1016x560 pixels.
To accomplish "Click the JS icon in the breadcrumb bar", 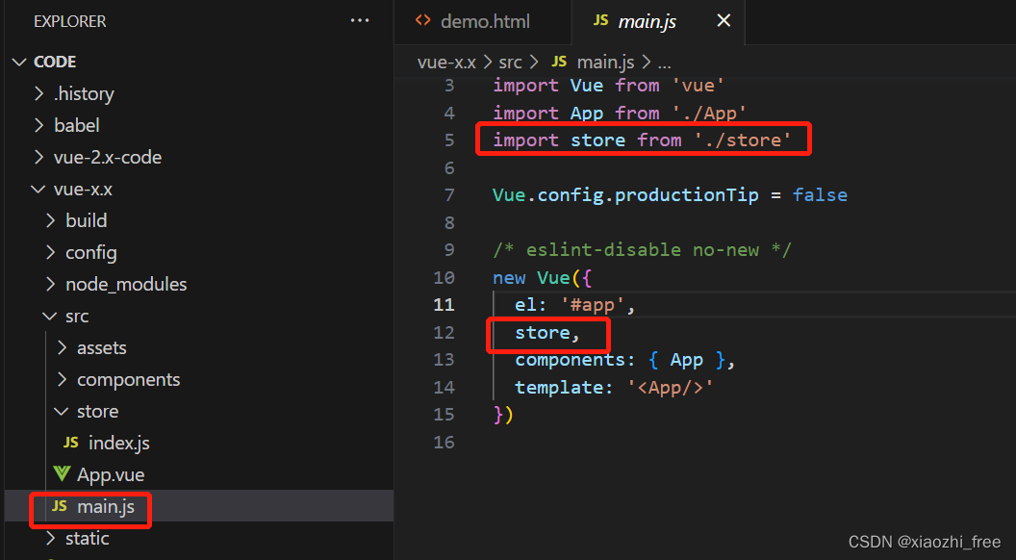I will (x=559, y=62).
